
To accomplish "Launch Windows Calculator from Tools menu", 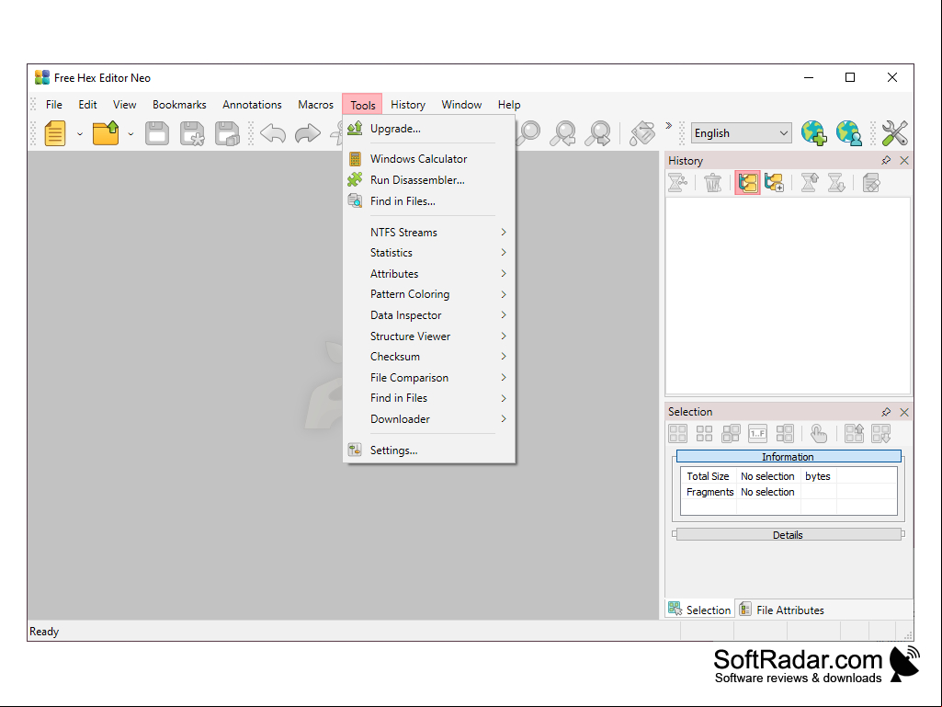I will [x=429, y=159].
